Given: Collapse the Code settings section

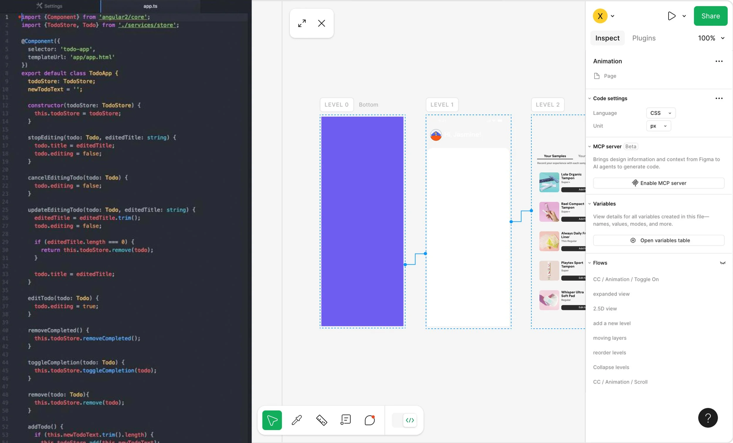Looking at the screenshot, I should tap(589, 99).
